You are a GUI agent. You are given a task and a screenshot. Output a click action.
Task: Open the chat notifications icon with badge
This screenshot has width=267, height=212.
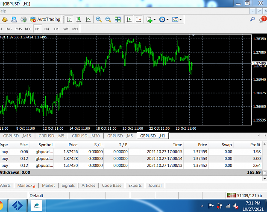coord(263,19)
